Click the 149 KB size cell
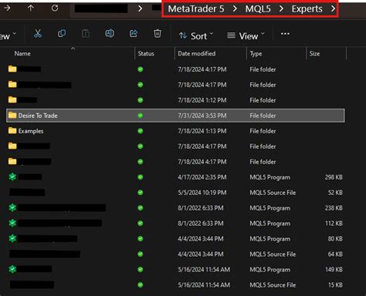The width and height of the screenshot is (366, 296). tap(334, 270)
